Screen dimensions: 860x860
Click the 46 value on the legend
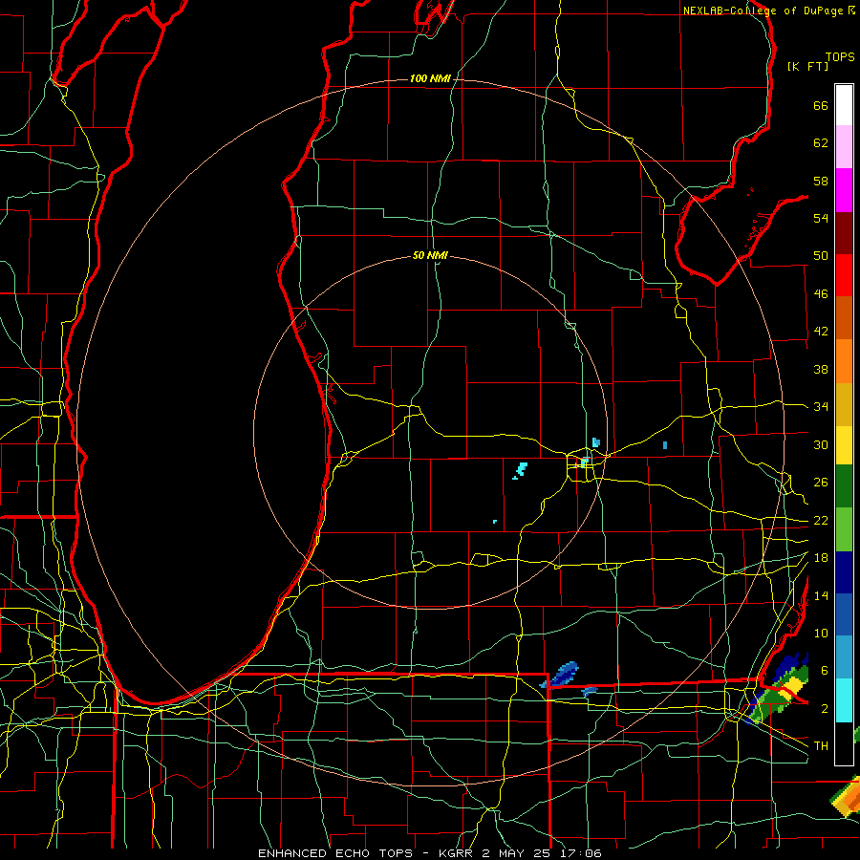[x=821, y=294]
